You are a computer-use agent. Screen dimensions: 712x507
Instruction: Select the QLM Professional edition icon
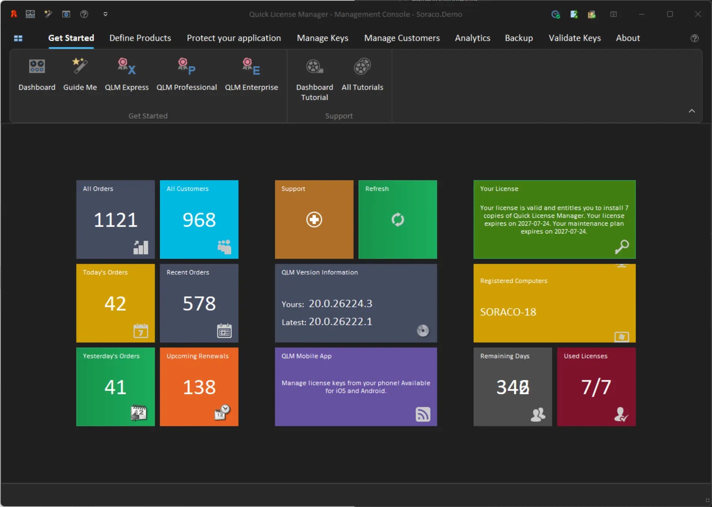click(x=187, y=75)
